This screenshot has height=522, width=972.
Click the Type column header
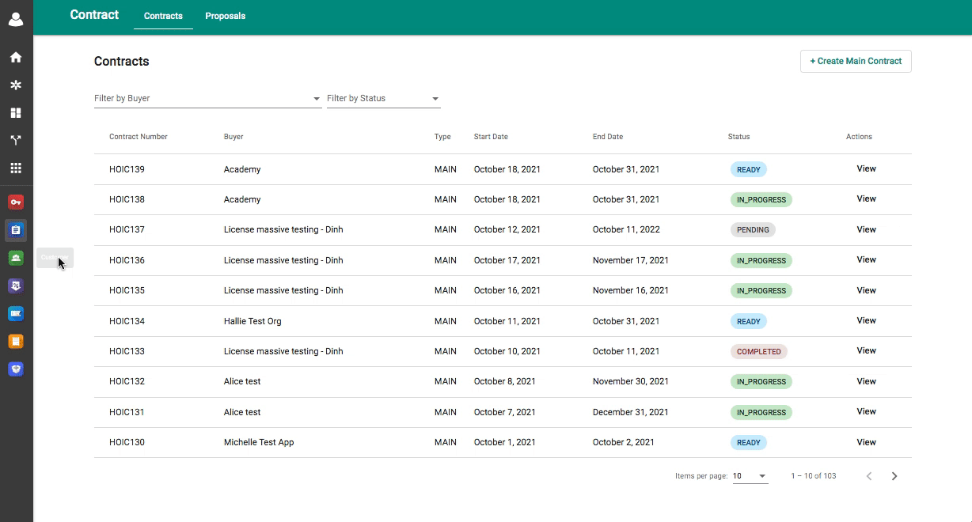[x=442, y=137]
